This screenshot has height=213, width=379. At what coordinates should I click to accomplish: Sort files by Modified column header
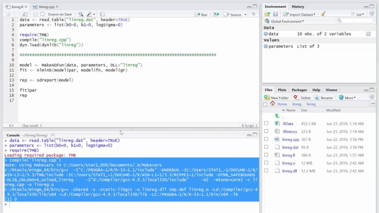click(x=333, y=110)
